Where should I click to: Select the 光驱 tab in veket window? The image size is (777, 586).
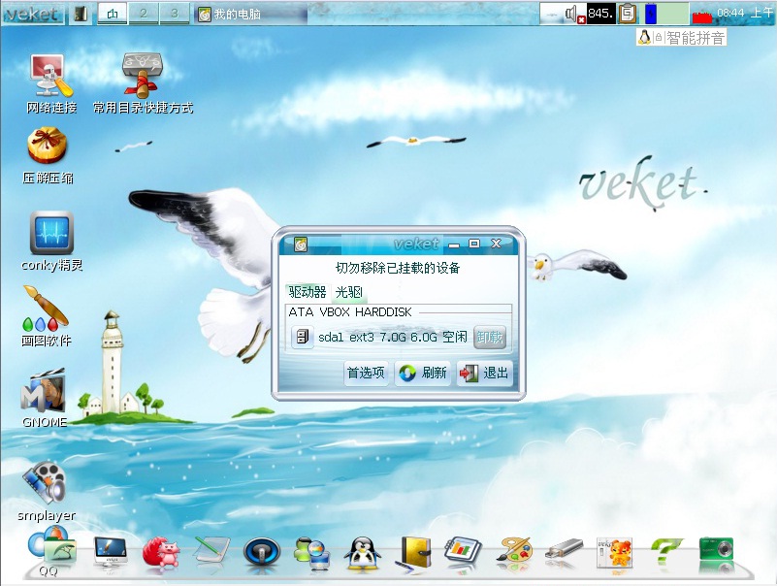click(349, 292)
